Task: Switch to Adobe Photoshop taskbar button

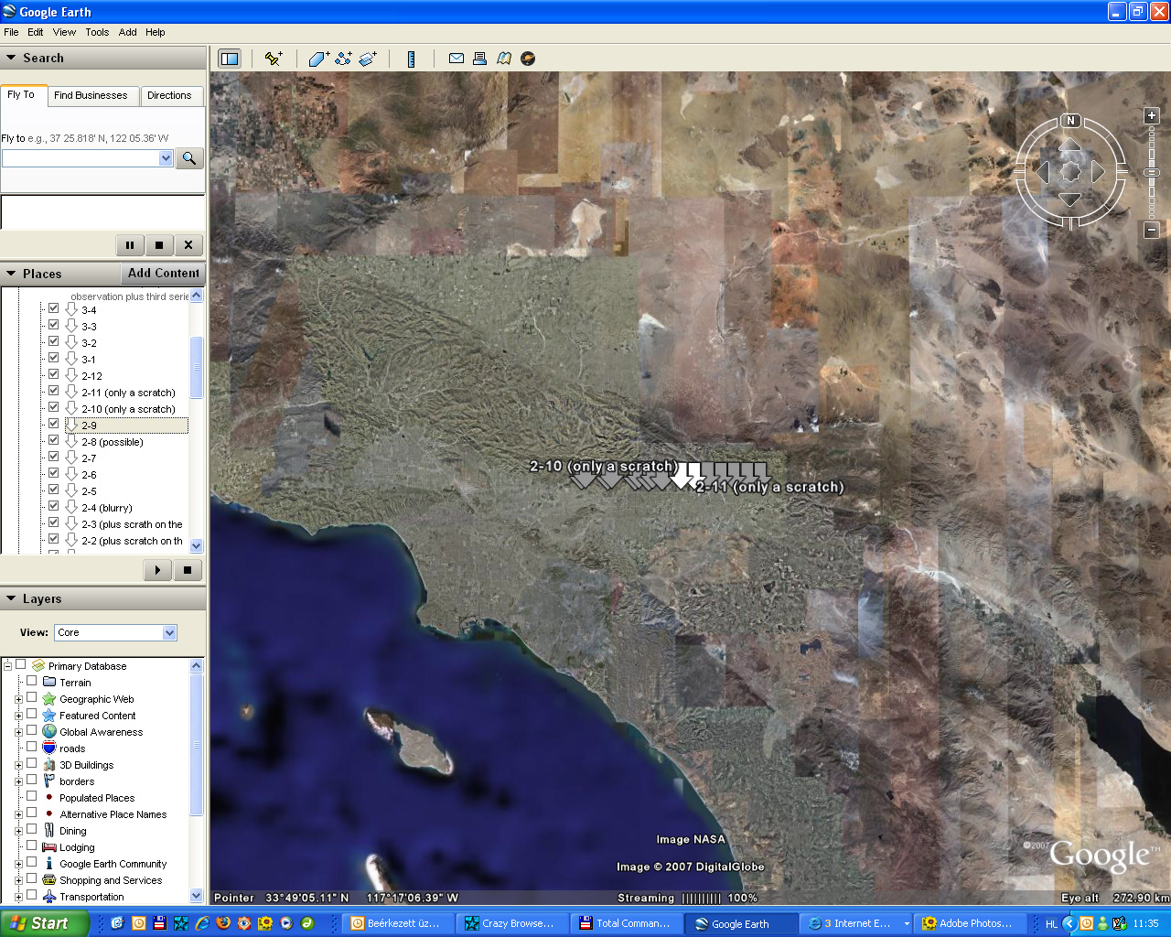Action: pos(968,923)
